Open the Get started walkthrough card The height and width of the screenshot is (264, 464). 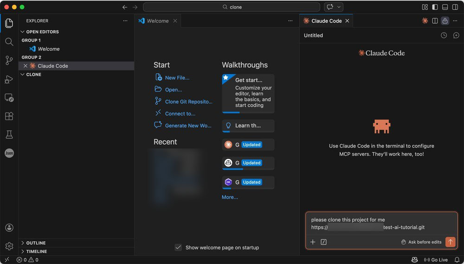click(x=248, y=94)
